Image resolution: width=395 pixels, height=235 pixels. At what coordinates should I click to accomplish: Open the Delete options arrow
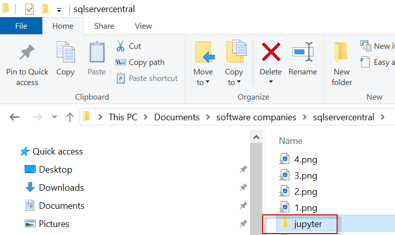click(x=271, y=82)
